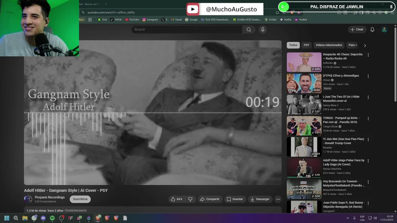Click the Crear button
397x223 pixels.
tap(357, 29)
